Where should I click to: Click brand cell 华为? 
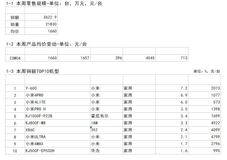tap(107, 151)
